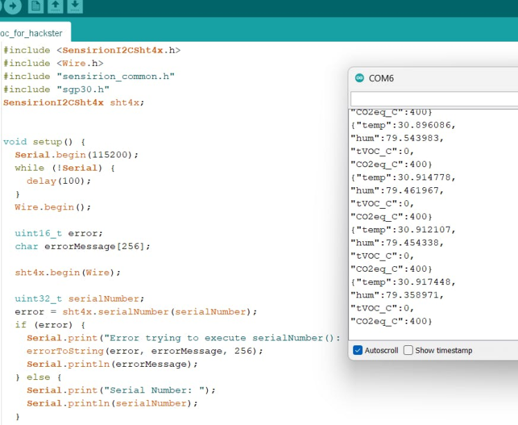Focus the serial monitor send input field
The image size is (518, 425).
434,99
